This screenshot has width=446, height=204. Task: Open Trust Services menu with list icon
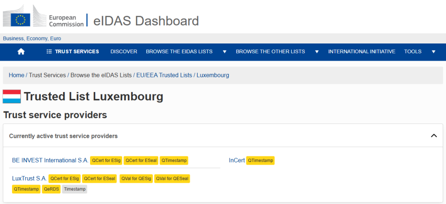72,52
